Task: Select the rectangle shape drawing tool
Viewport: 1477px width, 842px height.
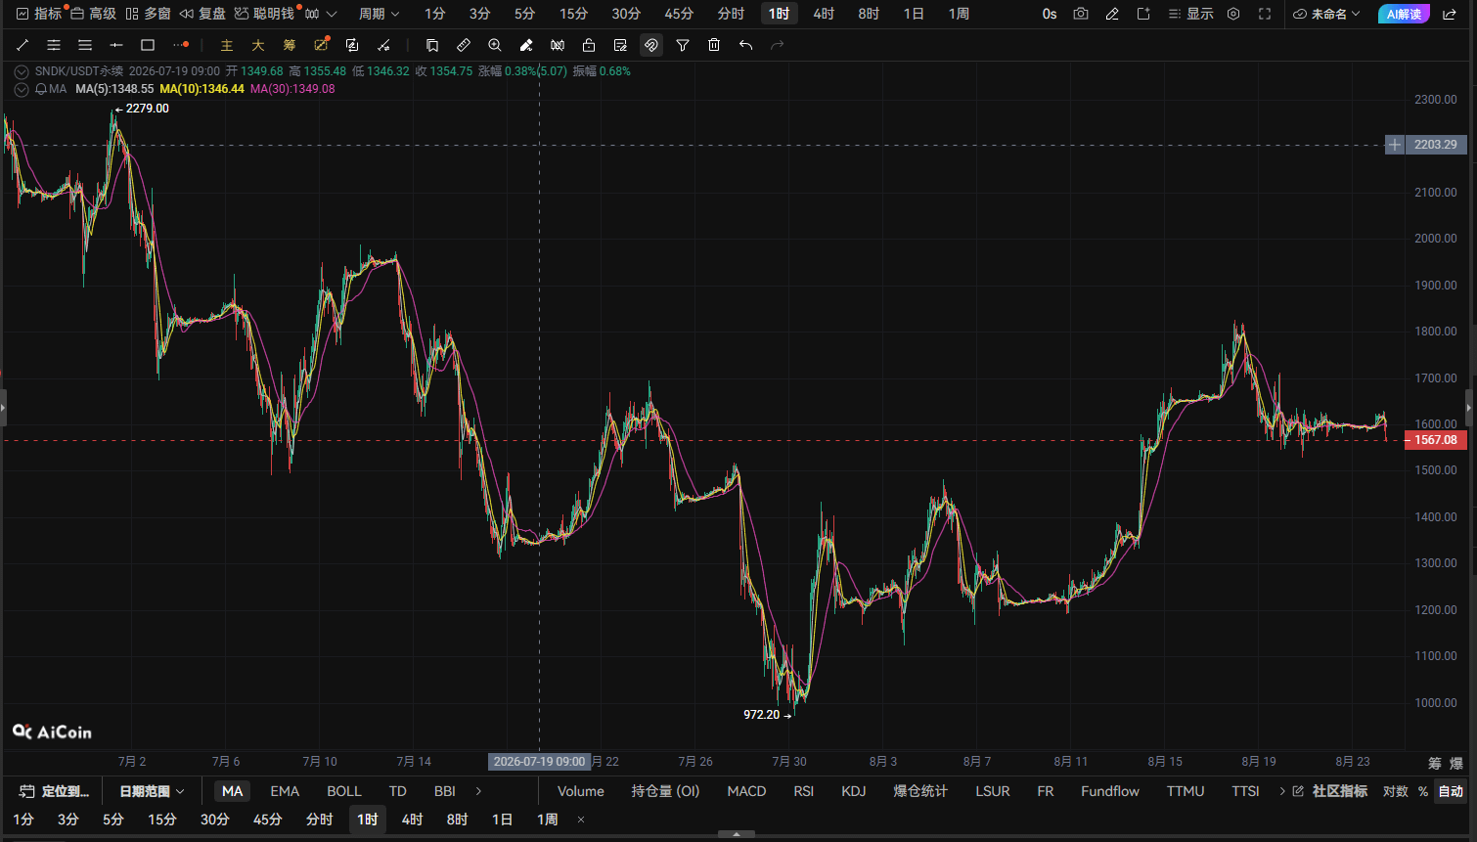Action: [x=148, y=45]
